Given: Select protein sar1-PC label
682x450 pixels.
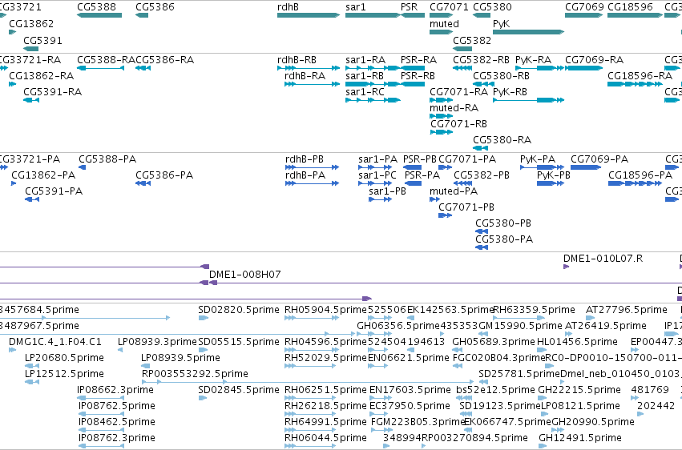Looking at the screenshot, I should coord(377,175).
